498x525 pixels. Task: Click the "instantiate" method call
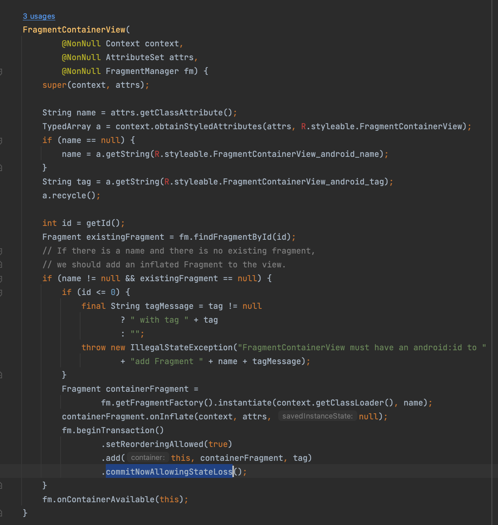(245, 403)
